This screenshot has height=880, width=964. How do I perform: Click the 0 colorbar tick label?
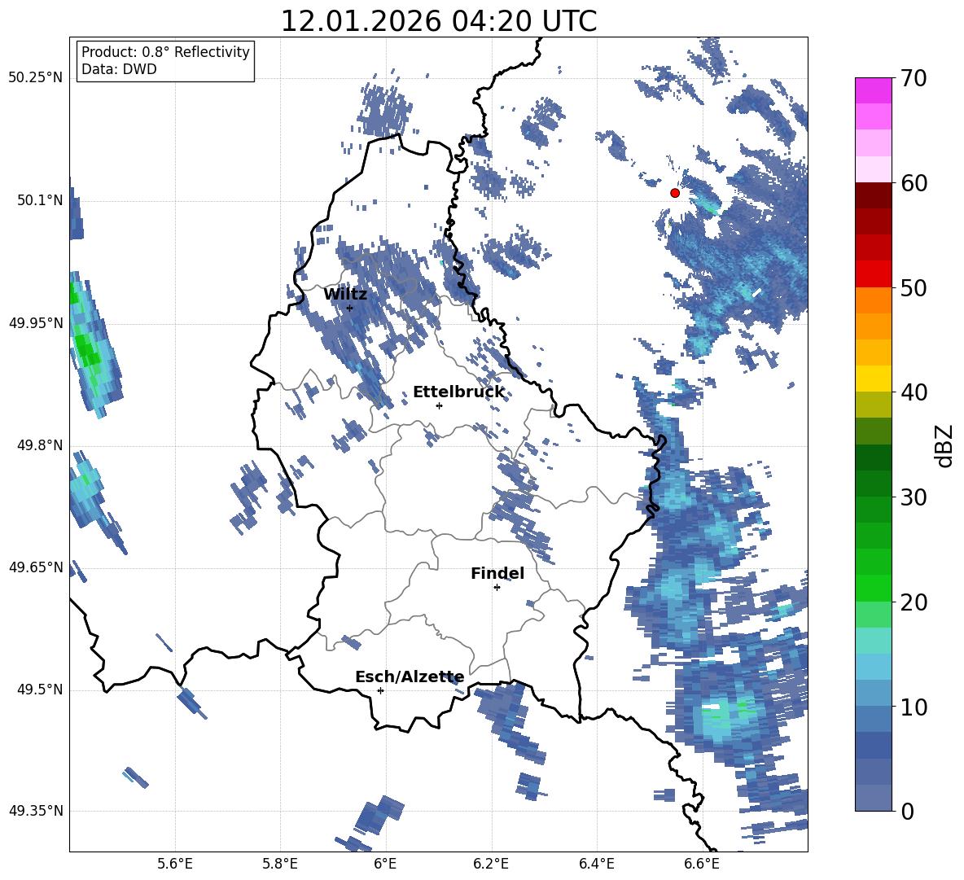pos(906,811)
